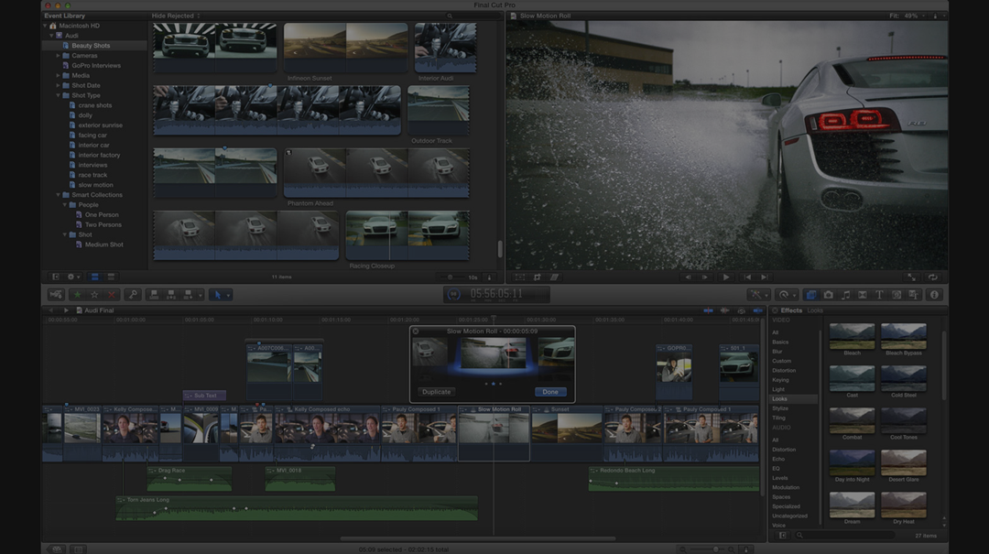Show the Inspector info button
989x554 pixels.
(x=935, y=295)
